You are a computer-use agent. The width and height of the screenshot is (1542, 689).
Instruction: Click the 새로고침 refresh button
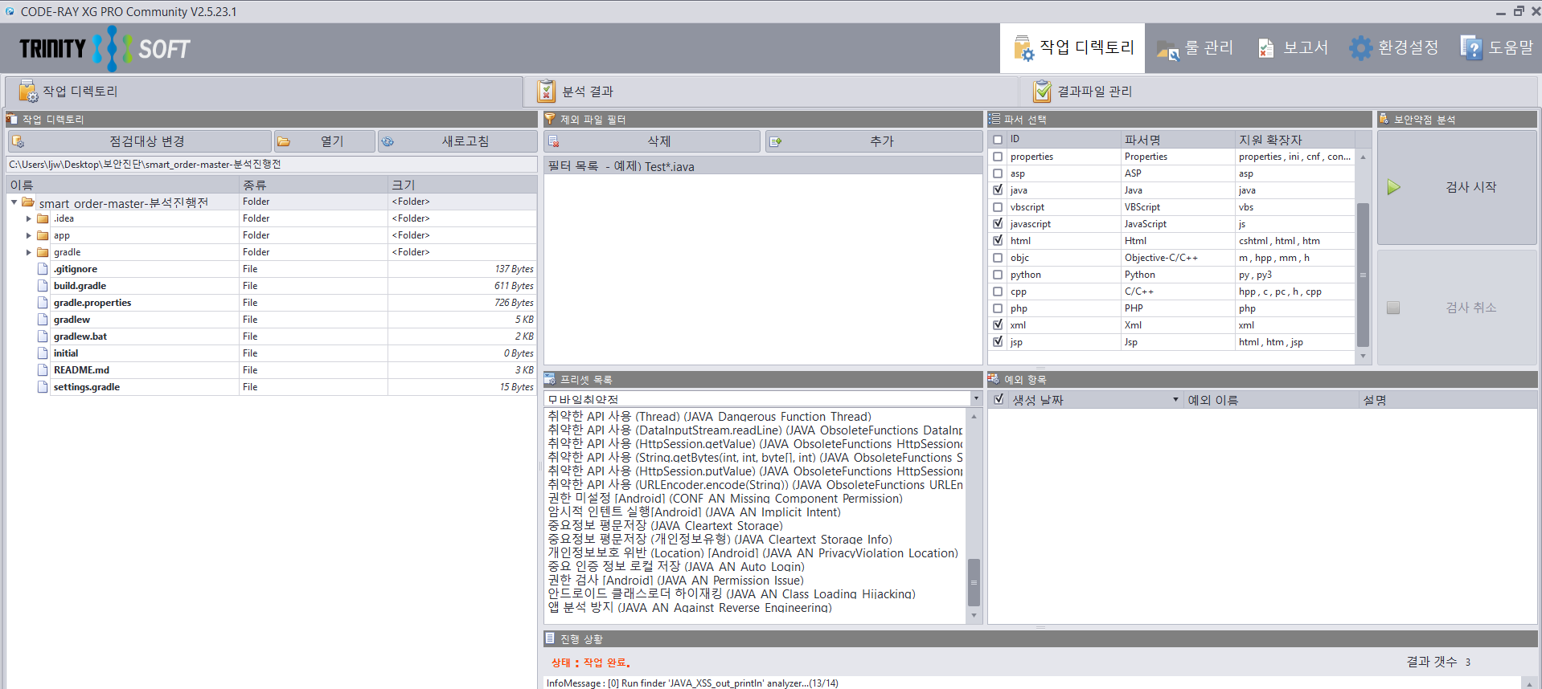pos(457,141)
